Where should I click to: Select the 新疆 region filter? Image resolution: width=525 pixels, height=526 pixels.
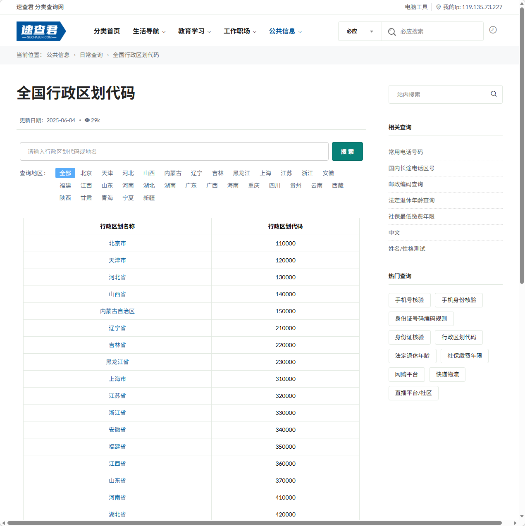(x=149, y=198)
